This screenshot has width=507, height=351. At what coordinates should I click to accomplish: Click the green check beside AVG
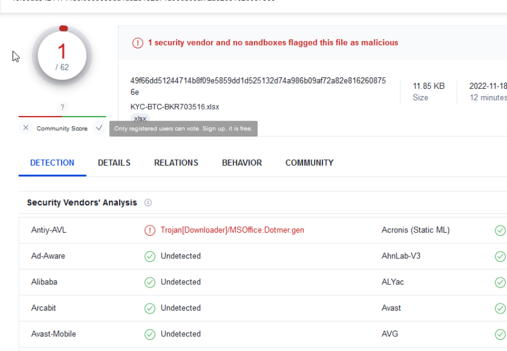pos(500,334)
